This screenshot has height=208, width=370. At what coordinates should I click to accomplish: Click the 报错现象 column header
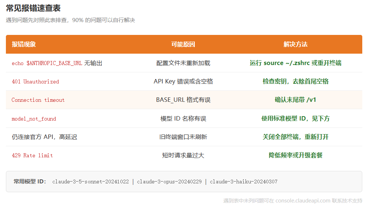point(24,44)
